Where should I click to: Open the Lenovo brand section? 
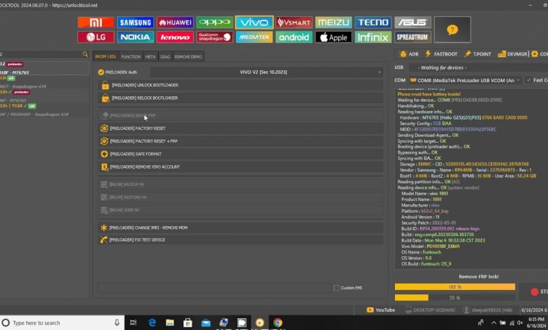(x=175, y=37)
